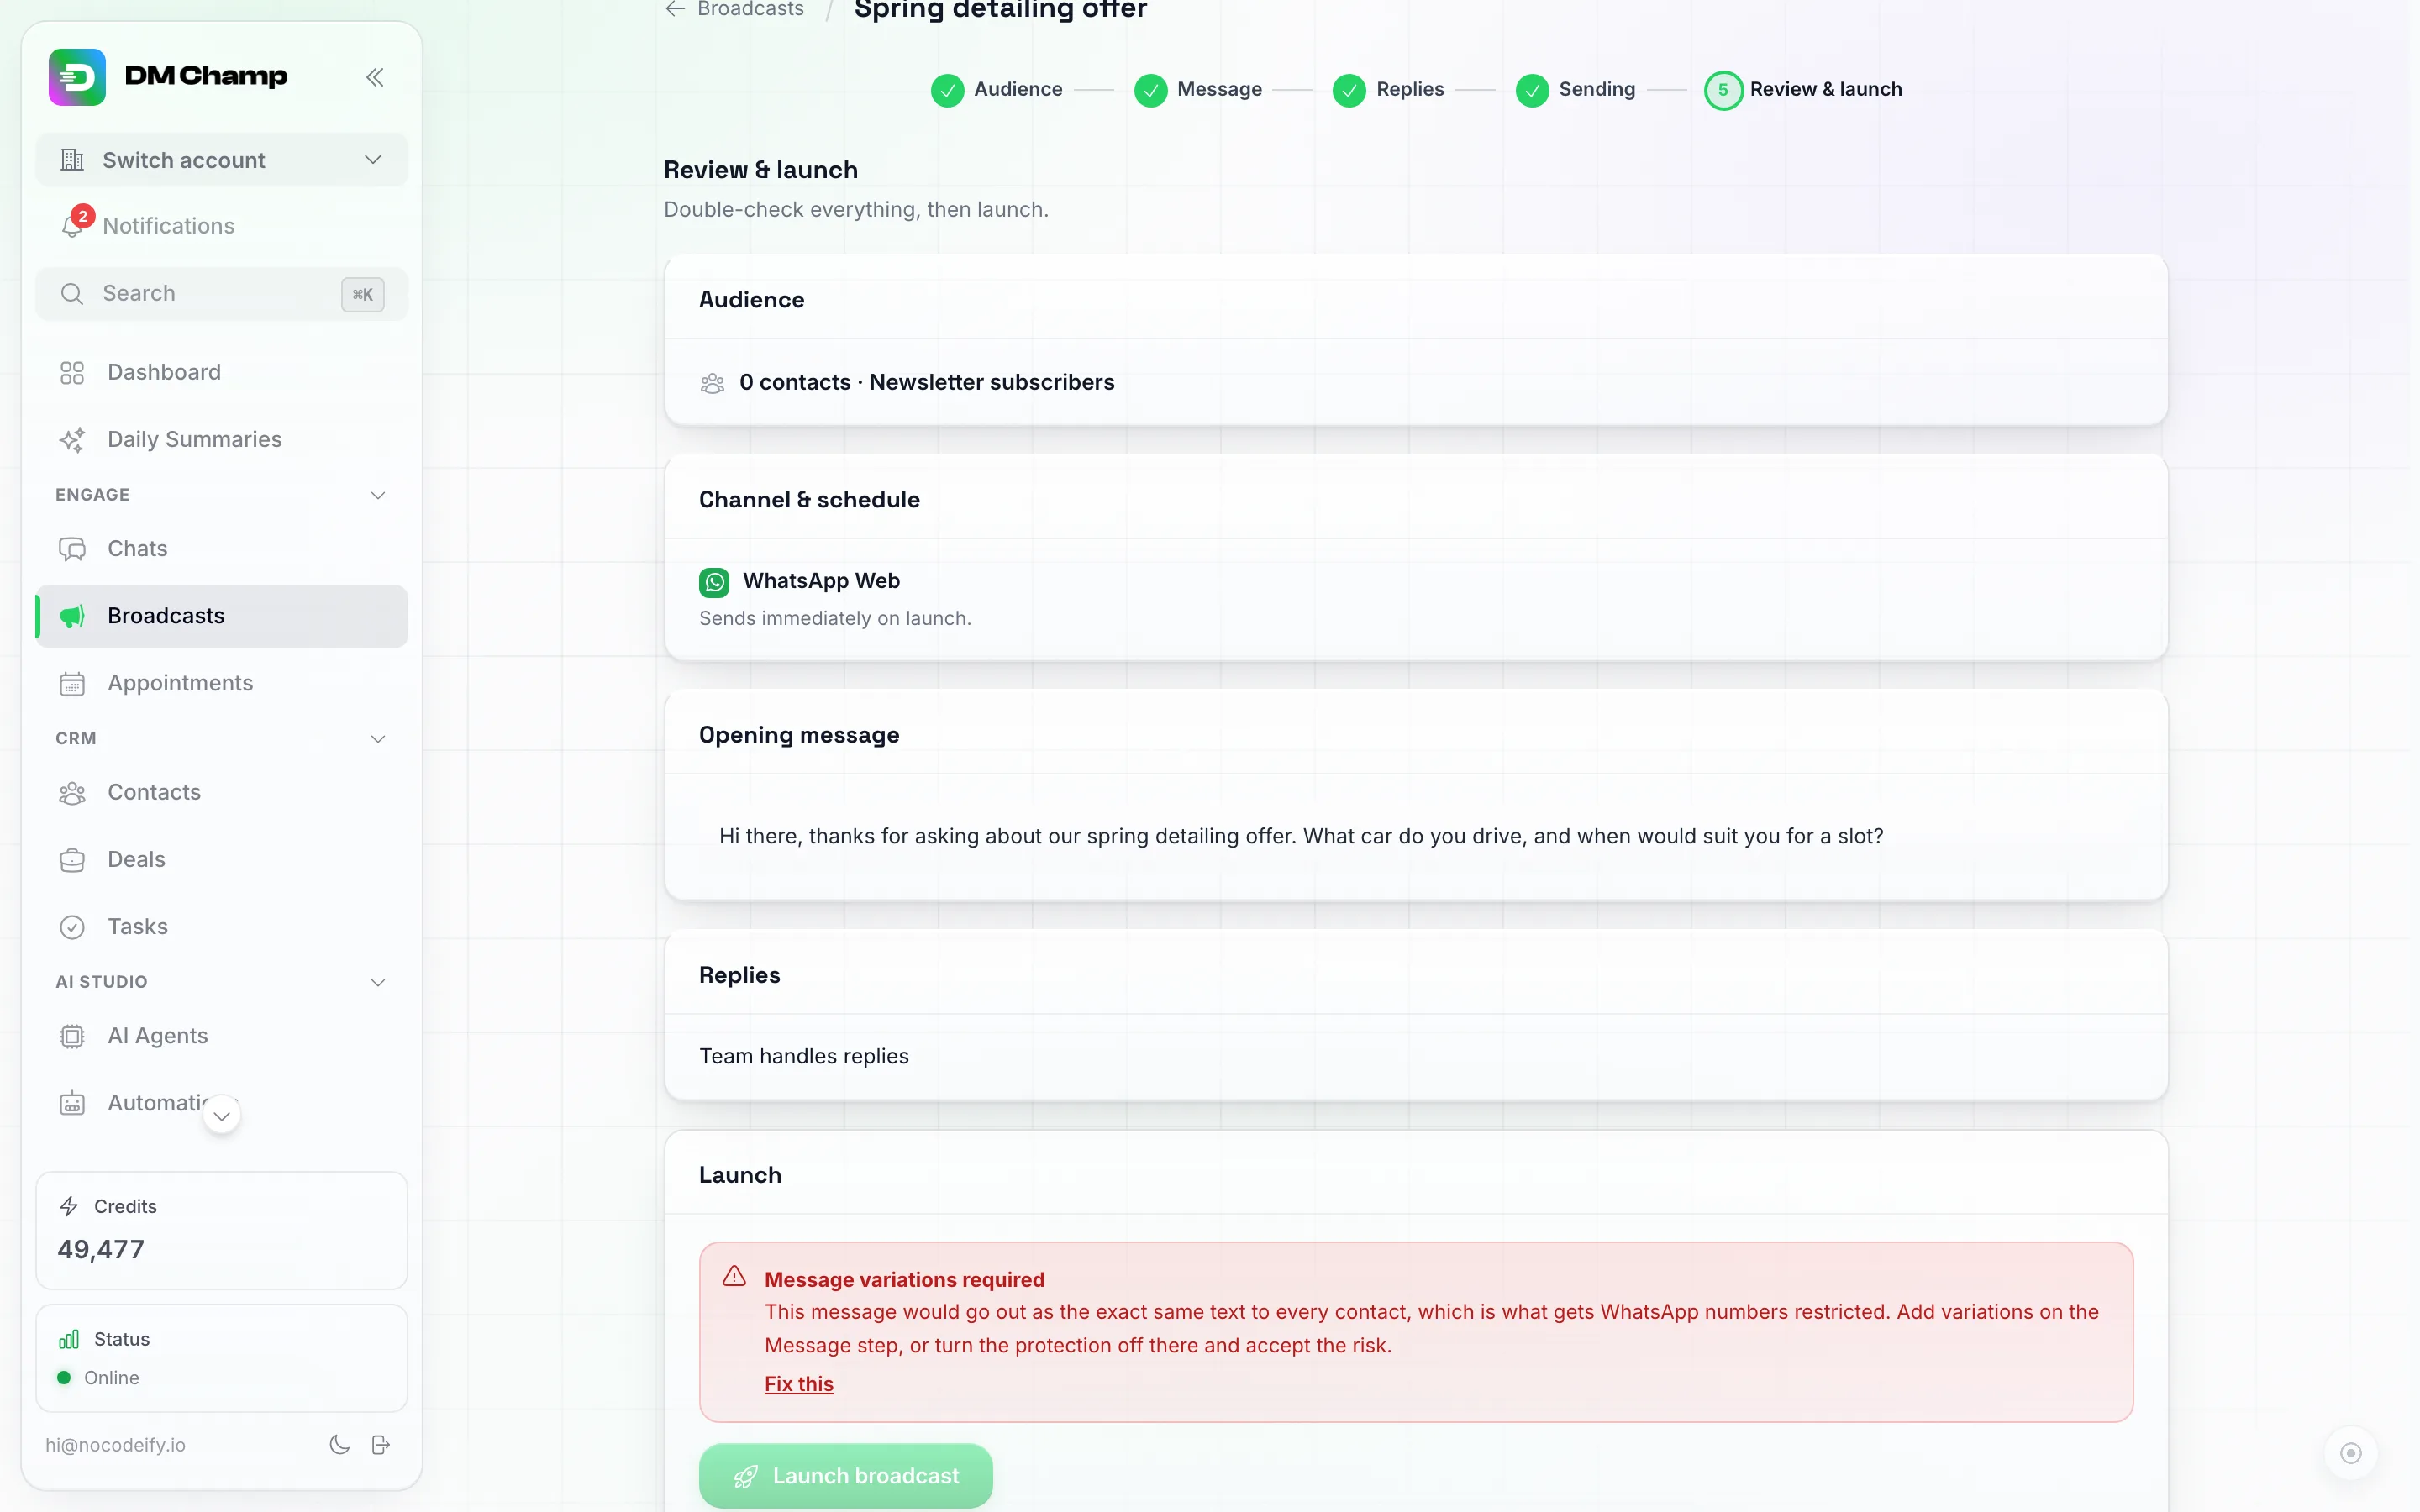Open the AI Agents chip icon
Image resolution: width=2420 pixels, height=1512 pixels.
click(72, 1036)
